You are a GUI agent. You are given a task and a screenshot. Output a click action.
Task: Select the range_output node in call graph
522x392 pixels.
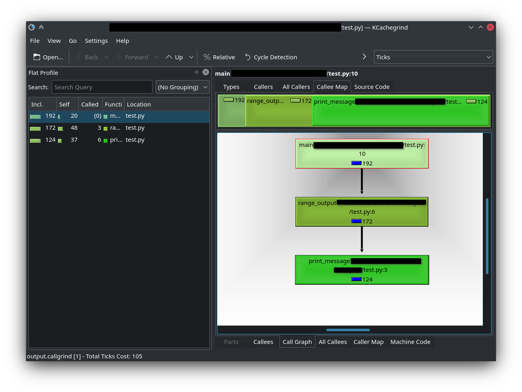pyautogui.click(x=362, y=212)
